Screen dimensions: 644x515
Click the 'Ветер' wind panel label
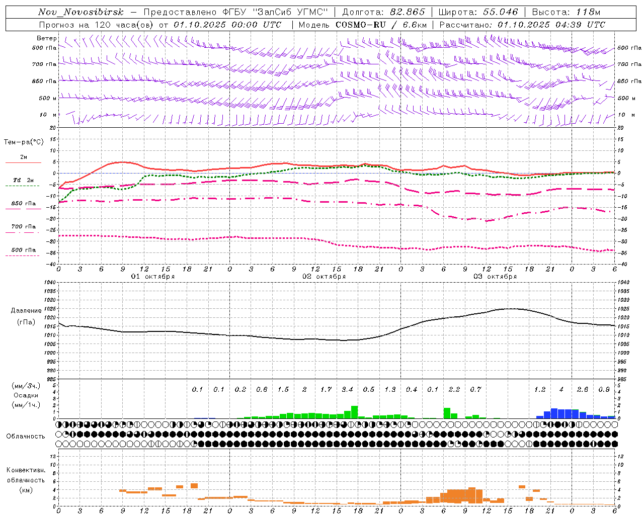(x=46, y=38)
